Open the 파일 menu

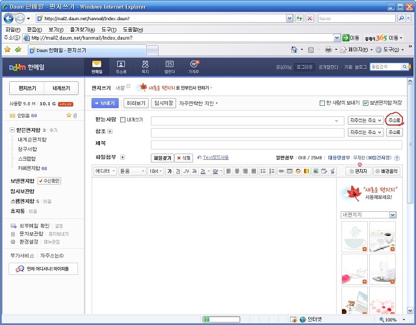point(13,29)
